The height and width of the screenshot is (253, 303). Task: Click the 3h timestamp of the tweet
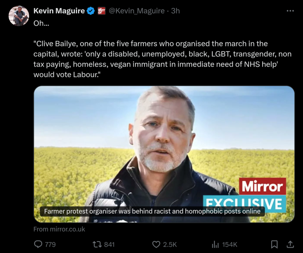click(175, 11)
